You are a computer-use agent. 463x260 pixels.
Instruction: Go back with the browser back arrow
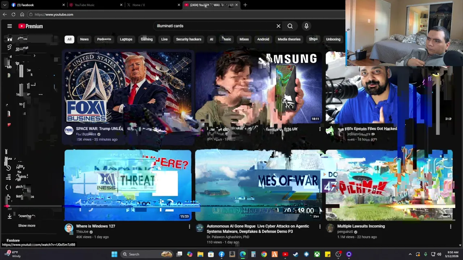pos(5,14)
